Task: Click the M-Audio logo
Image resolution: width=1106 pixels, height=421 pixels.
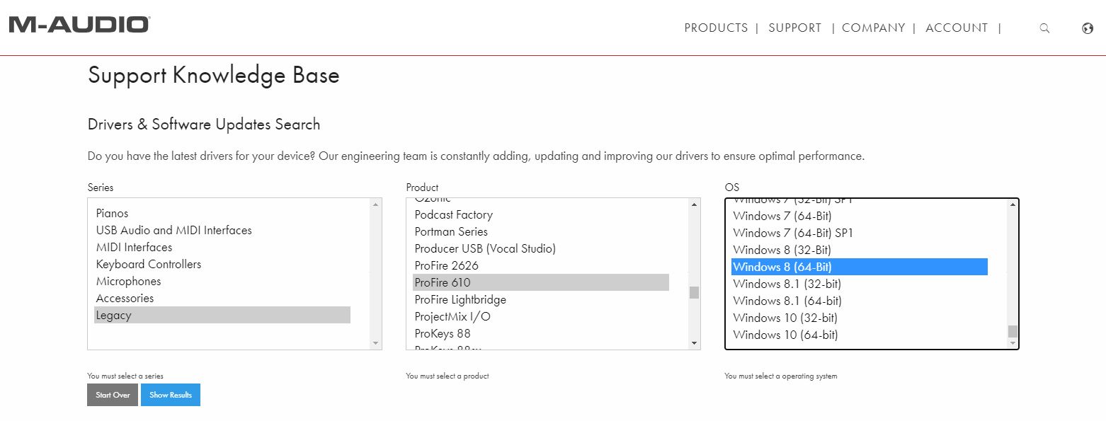Action: [79, 25]
